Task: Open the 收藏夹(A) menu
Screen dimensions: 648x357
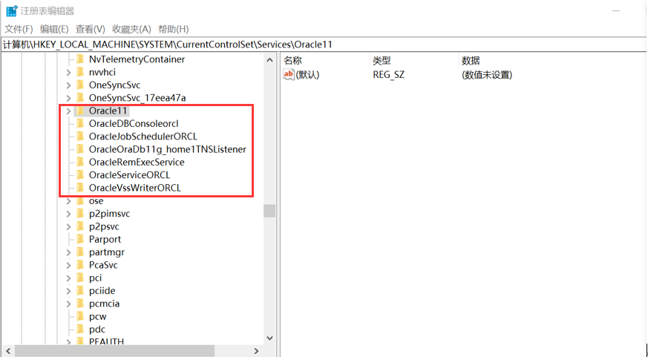Action: click(x=132, y=30)
